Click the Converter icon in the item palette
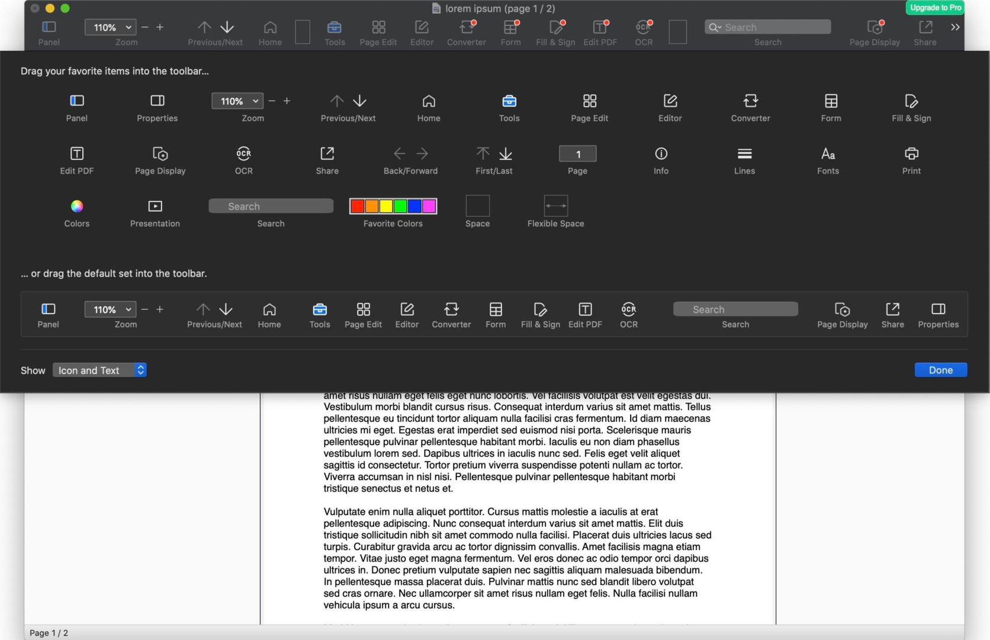990x640 pixels. 750,101
